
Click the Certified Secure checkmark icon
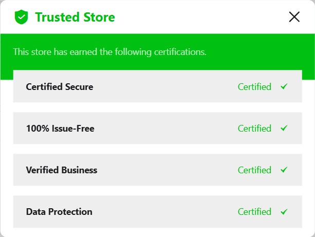284,87
